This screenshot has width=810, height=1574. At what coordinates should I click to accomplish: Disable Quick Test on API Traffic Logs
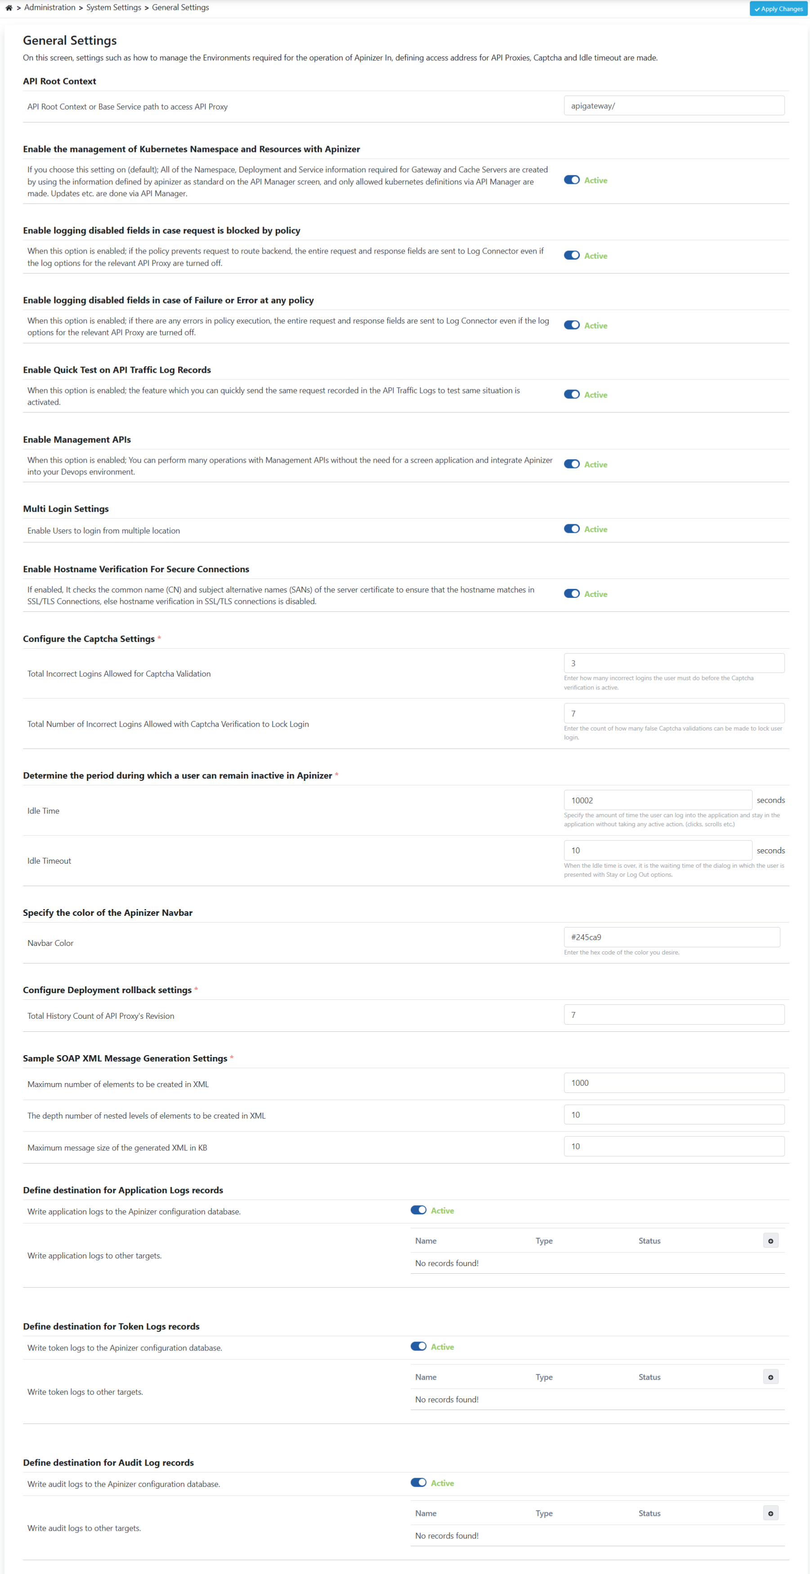(572, 395)
